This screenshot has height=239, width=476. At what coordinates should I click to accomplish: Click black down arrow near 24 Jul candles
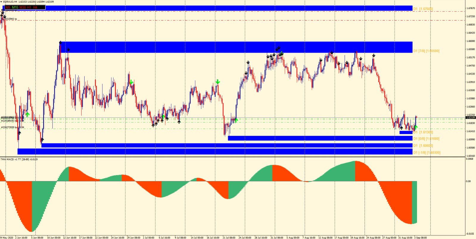point(246,73)
